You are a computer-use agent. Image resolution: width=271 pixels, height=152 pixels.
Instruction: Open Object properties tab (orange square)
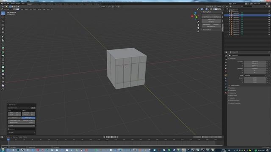226,75
